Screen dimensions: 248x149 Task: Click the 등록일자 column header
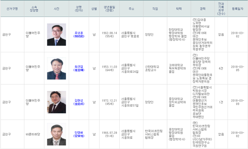[x=237, y=9]
